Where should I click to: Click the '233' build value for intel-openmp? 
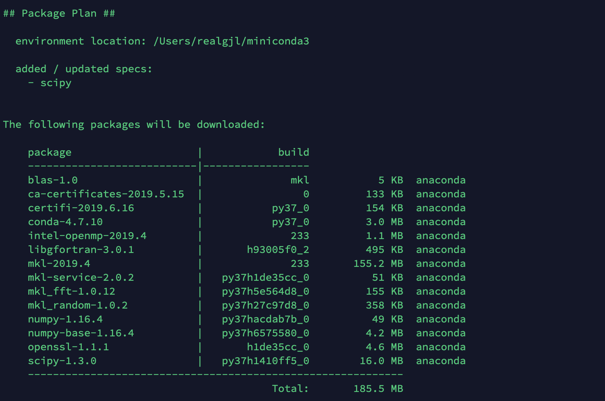coord(300,236)
